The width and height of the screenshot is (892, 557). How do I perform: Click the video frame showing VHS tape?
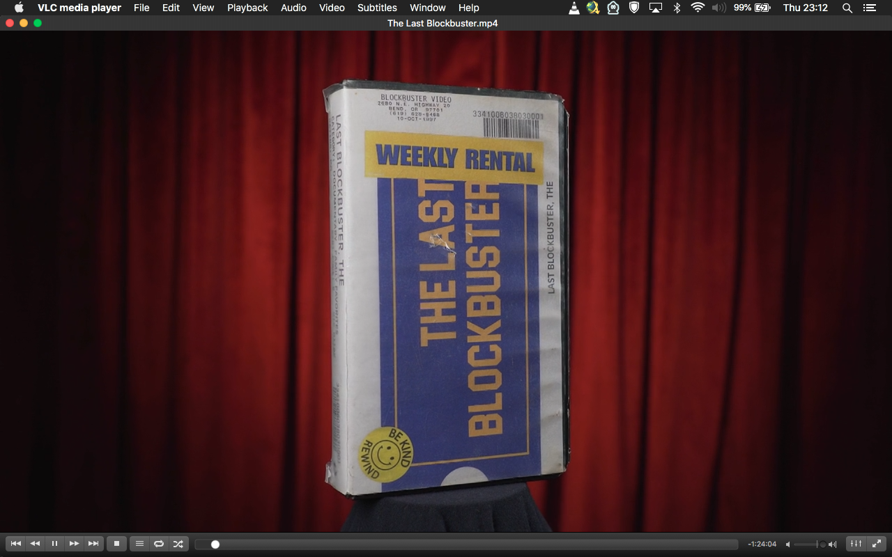pos(446,281)
